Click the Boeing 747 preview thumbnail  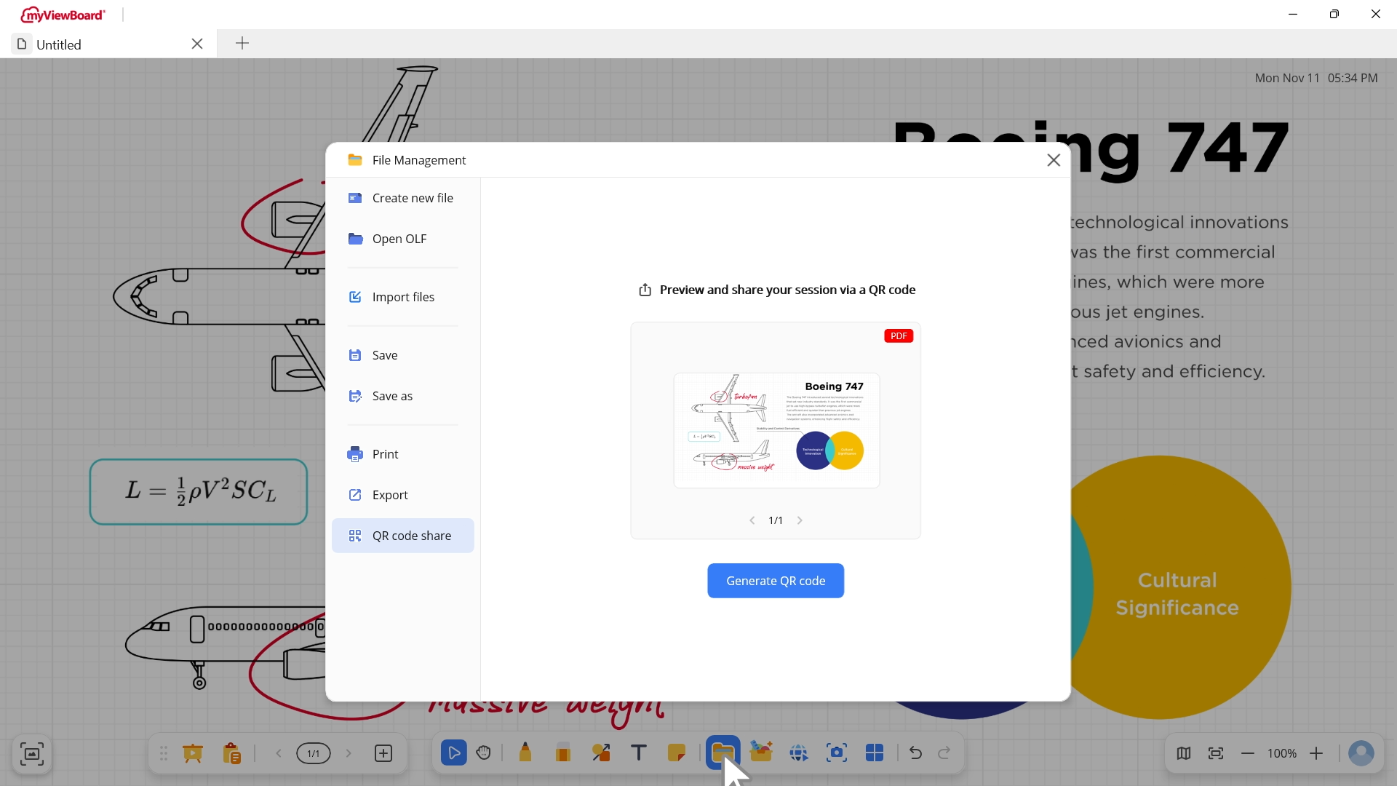pyautogui.click(x=776, y=430)
